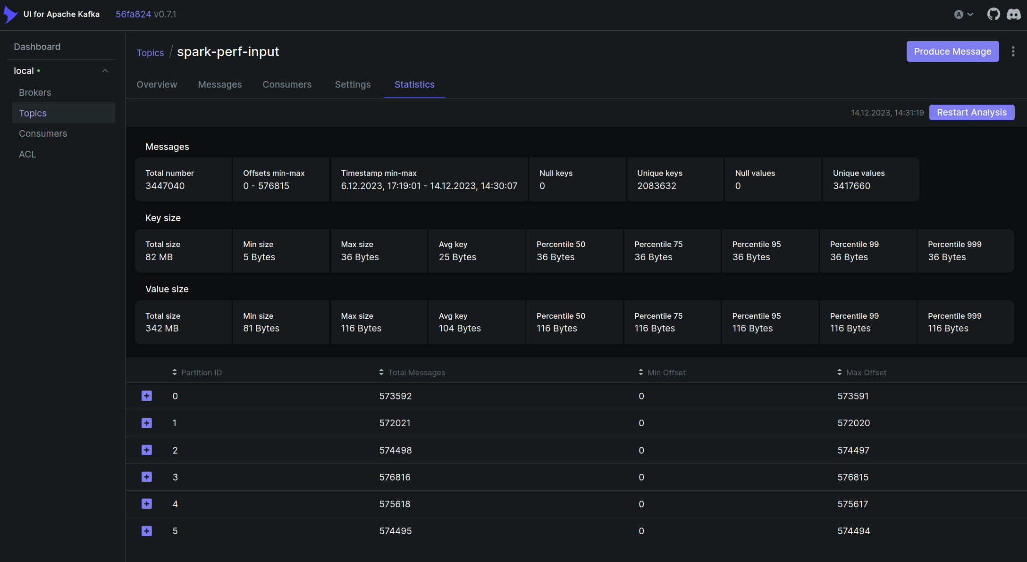Click Total Messages value 572021

[395, 423]
